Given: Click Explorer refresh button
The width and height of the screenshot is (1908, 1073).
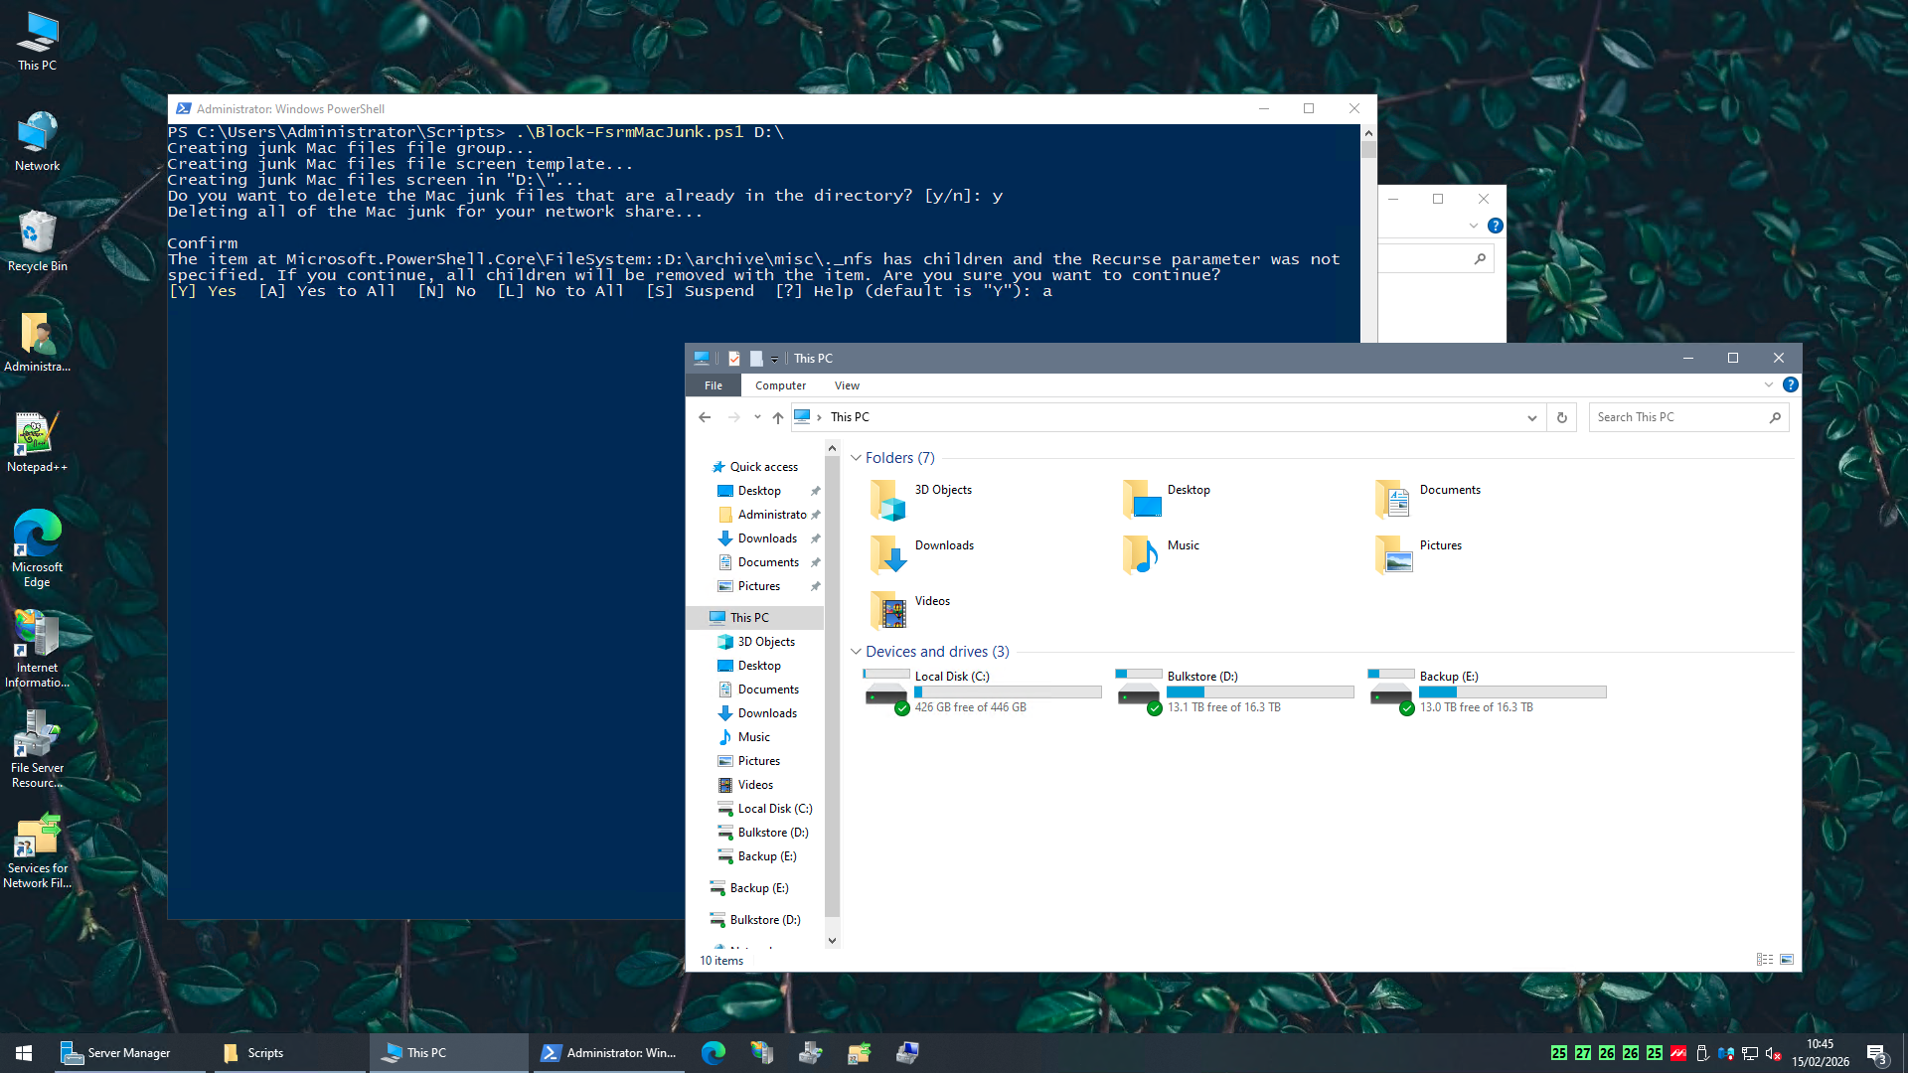Looking at the screenshot, I should pyautogui.click(x=1562, y=417).
